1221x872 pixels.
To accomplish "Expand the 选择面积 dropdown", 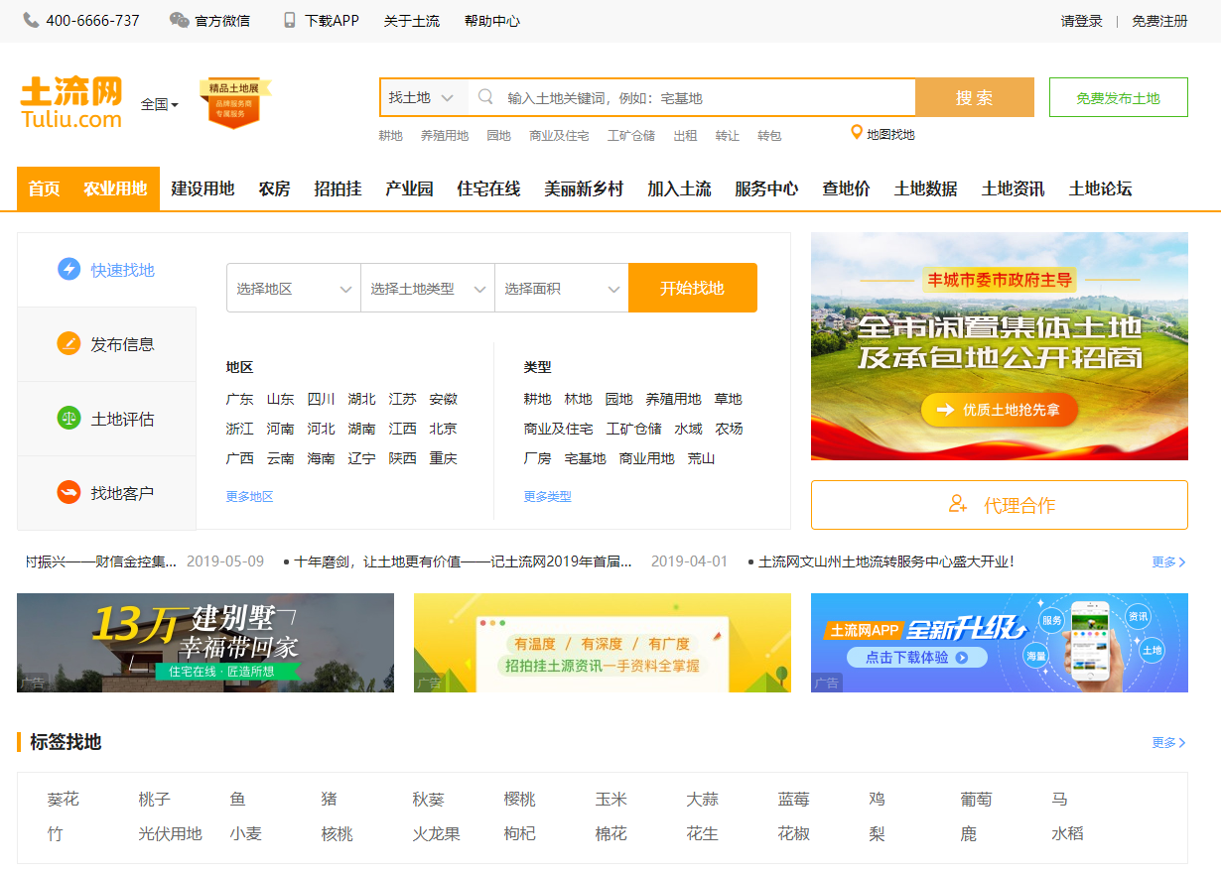I will point(561,289).
